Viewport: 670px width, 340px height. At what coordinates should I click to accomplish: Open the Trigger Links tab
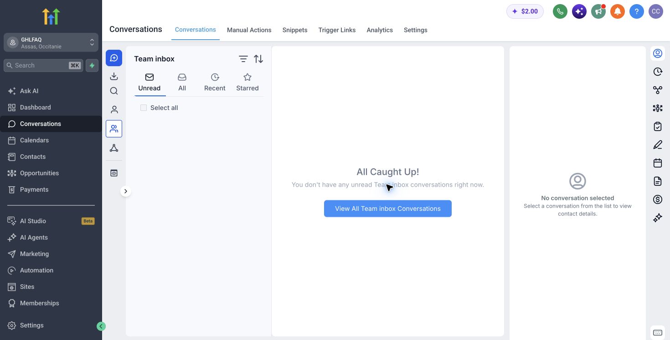click(x=337, y=30)
